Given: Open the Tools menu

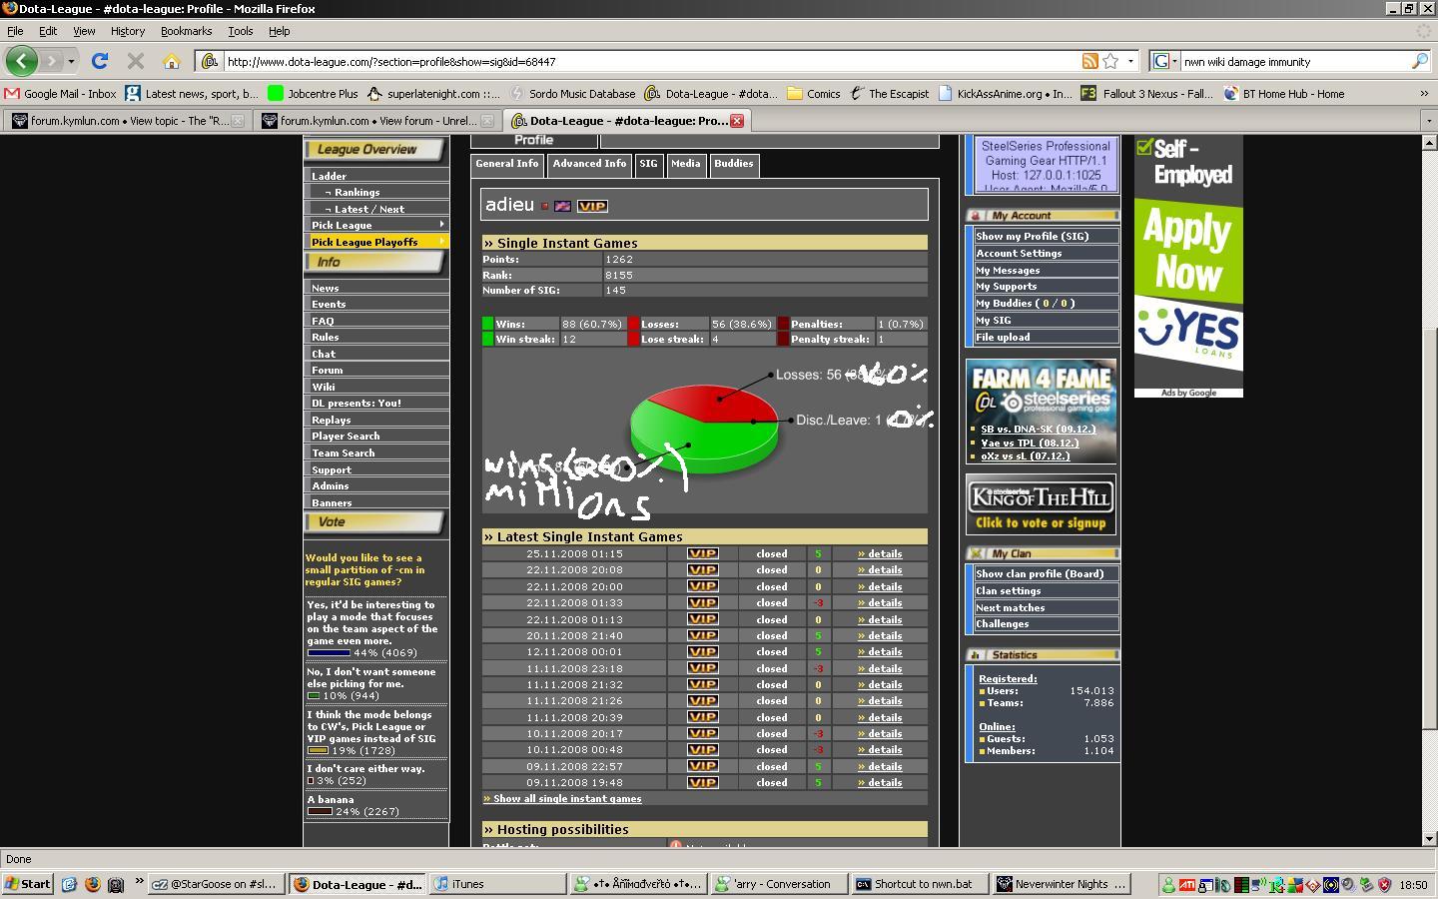Looking at the screenshot, I should [x=241, y=31].
